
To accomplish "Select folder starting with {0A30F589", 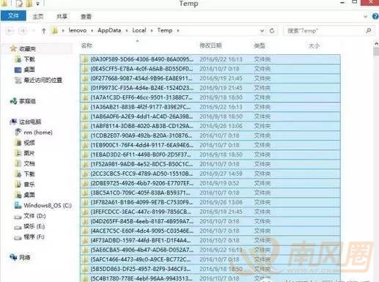I will point(210,59).
